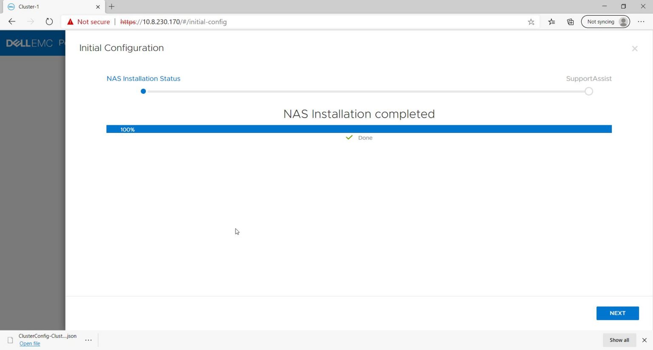653x350 pixels.
Task: Click the 100% installation progress bar
Action: click(359, 129)
